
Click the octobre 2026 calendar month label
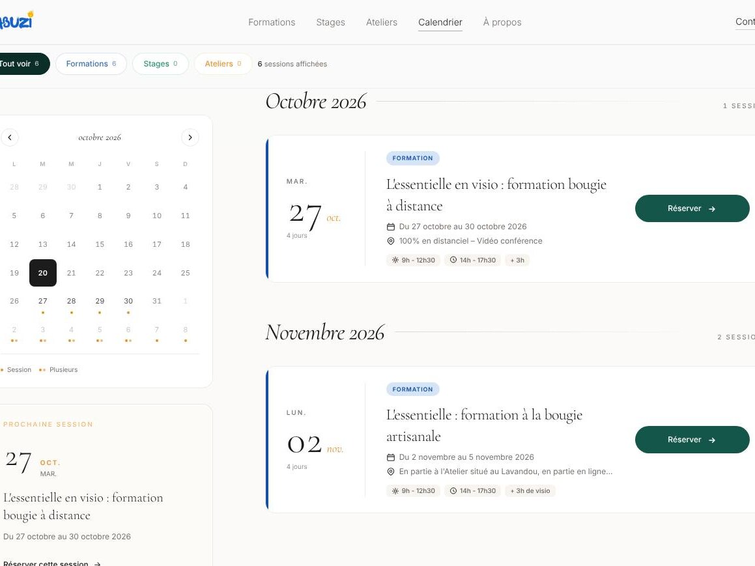click(100, 137)
